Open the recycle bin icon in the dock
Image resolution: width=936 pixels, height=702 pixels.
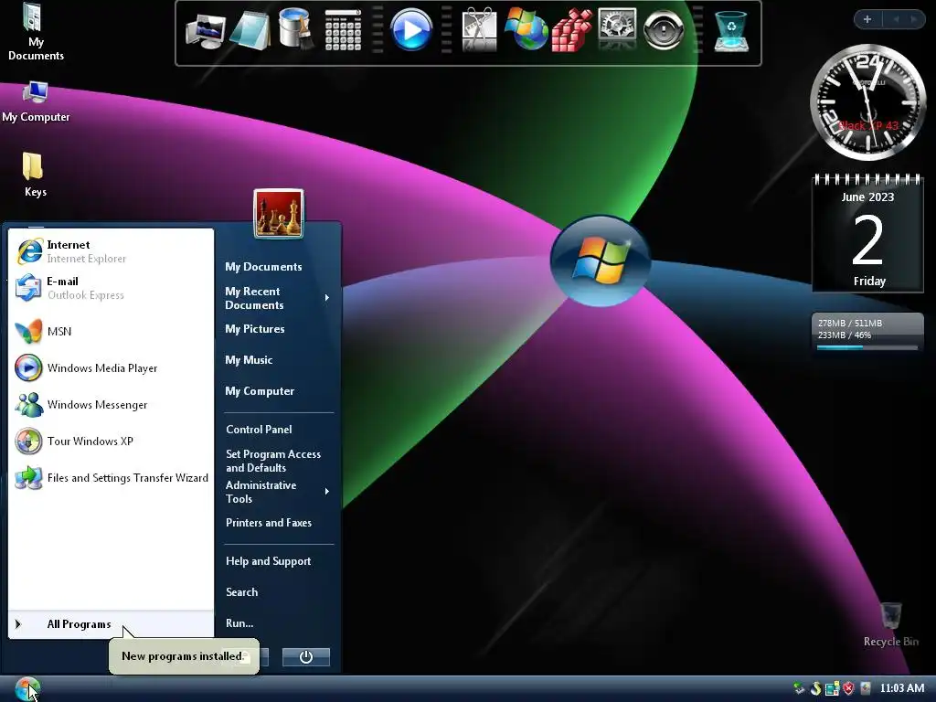coord(731,31)
